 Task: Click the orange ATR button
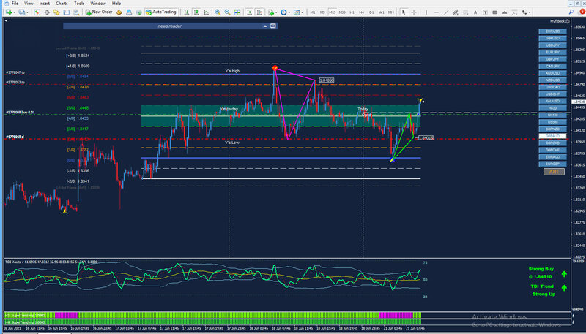(554, 172)
